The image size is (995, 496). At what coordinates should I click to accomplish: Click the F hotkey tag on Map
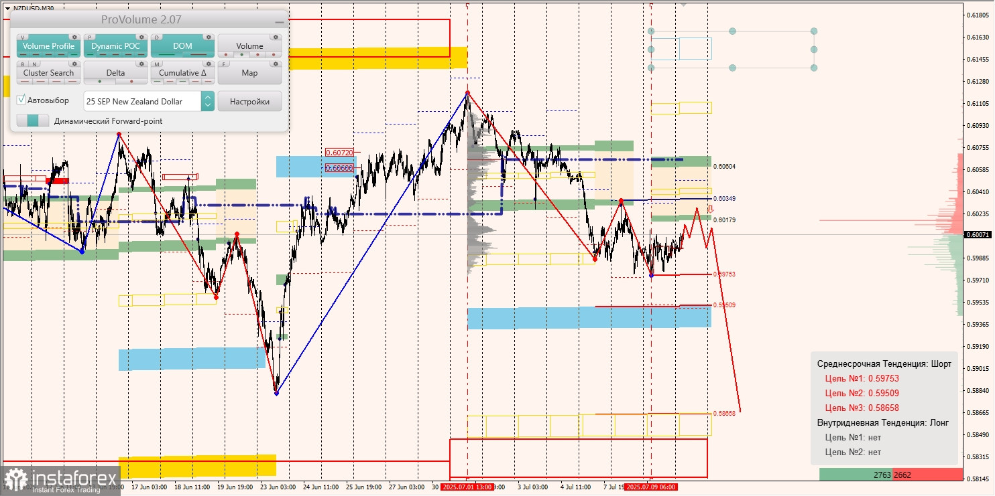[x=224, y=64]
